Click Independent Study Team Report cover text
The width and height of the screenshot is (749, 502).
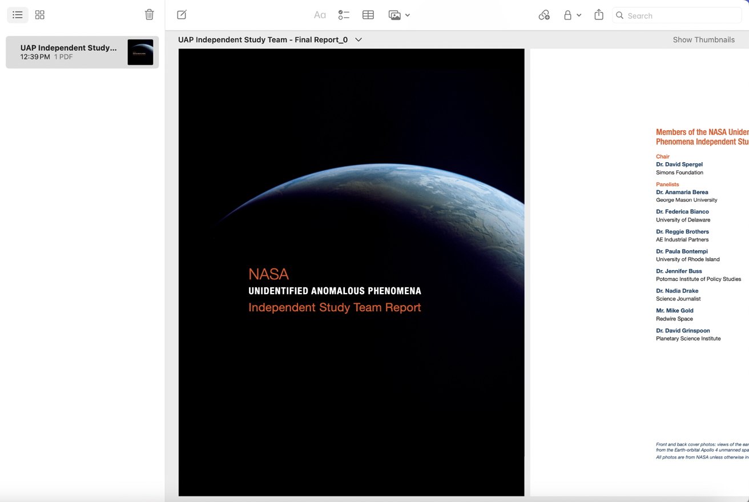335,307
